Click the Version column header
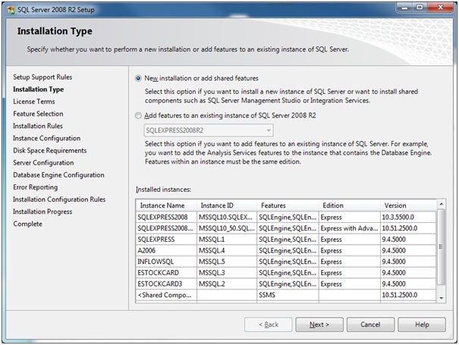The image size is (459, 345). click(x=408, y=205)
